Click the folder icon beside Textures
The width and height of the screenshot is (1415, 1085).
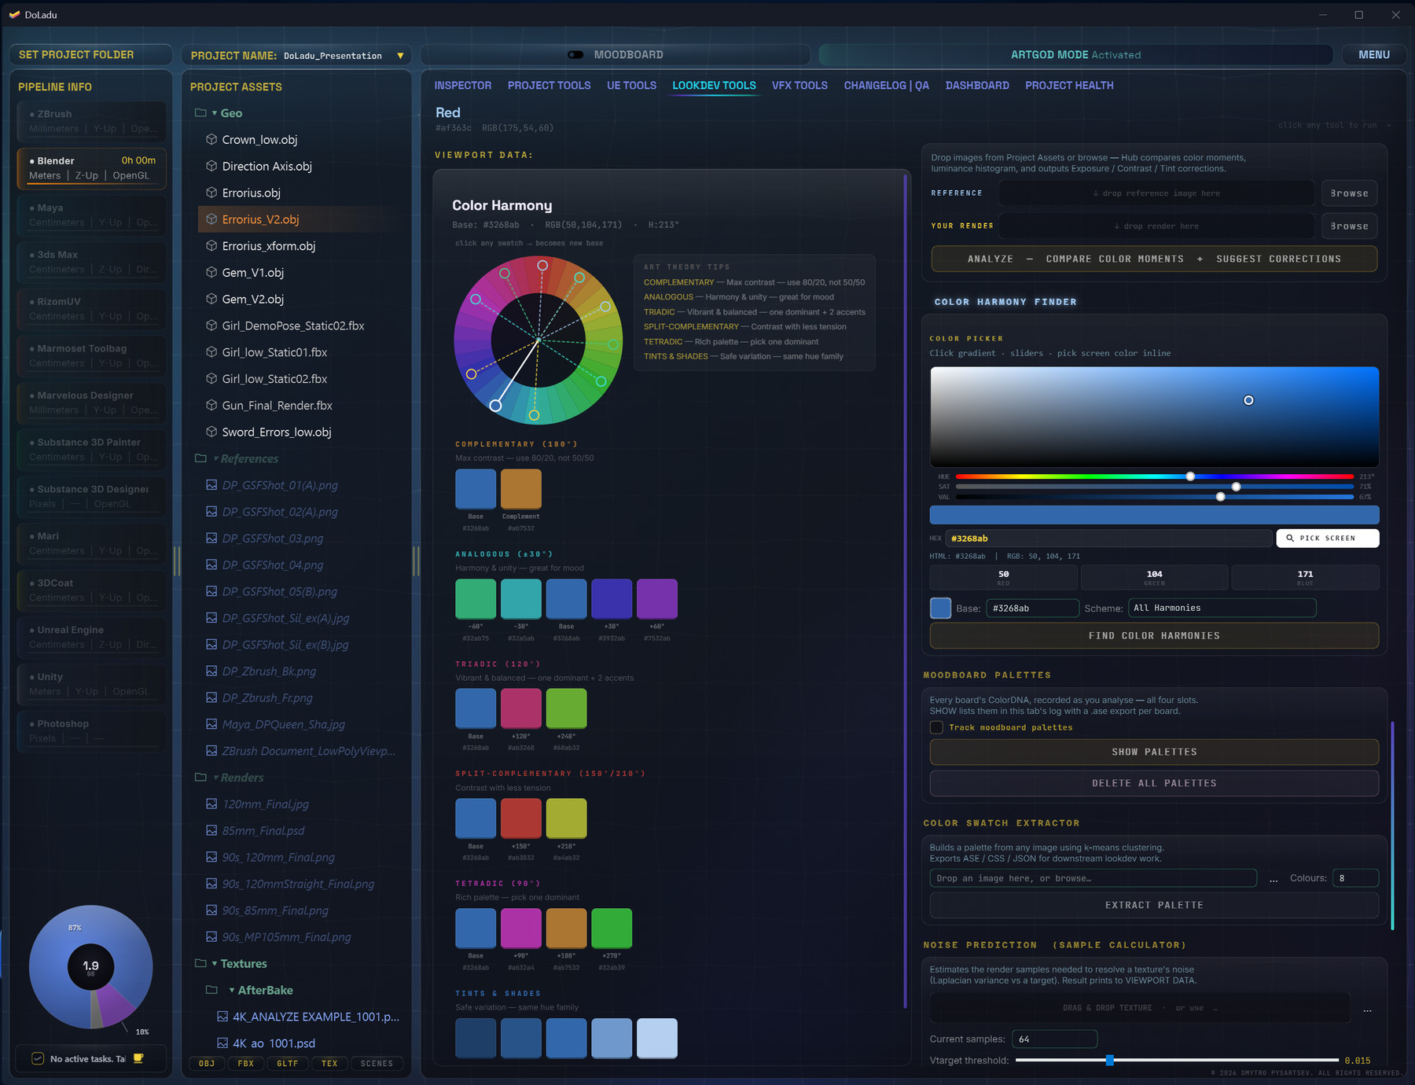coord(200,963)
